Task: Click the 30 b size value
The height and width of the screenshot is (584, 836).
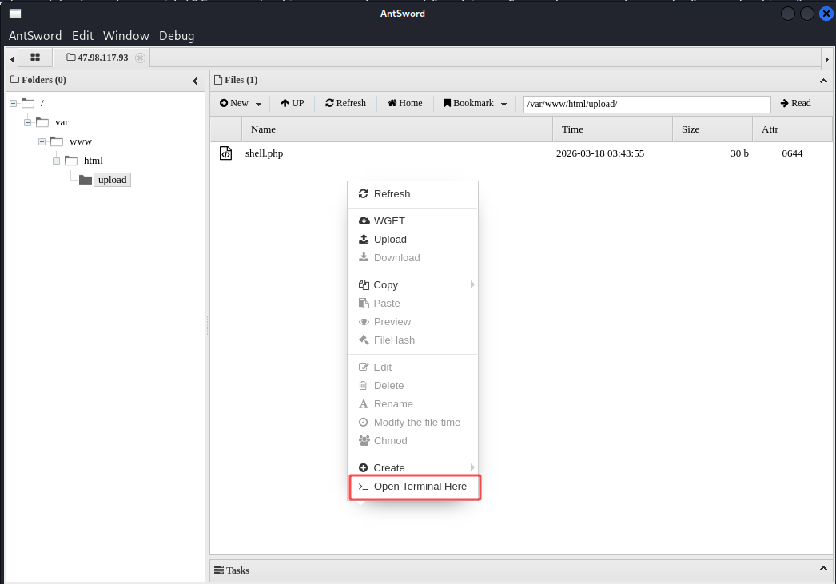Action: click(739, 153)
